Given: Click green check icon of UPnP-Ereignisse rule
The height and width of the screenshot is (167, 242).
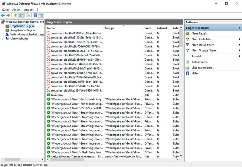Looking at the screenshot, I should [48, 152].
